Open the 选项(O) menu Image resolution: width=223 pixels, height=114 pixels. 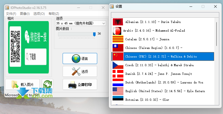tap(39, 14)
